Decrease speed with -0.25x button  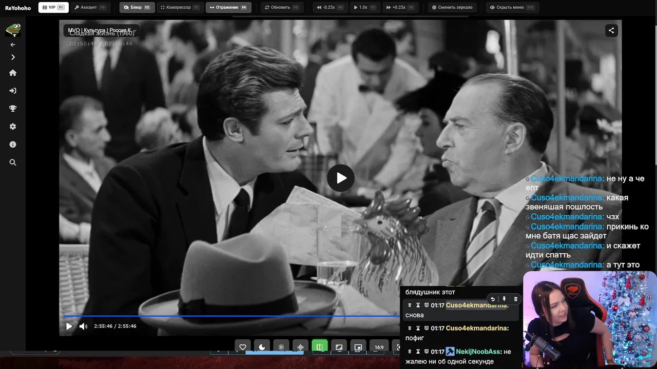tap(330, 8)
